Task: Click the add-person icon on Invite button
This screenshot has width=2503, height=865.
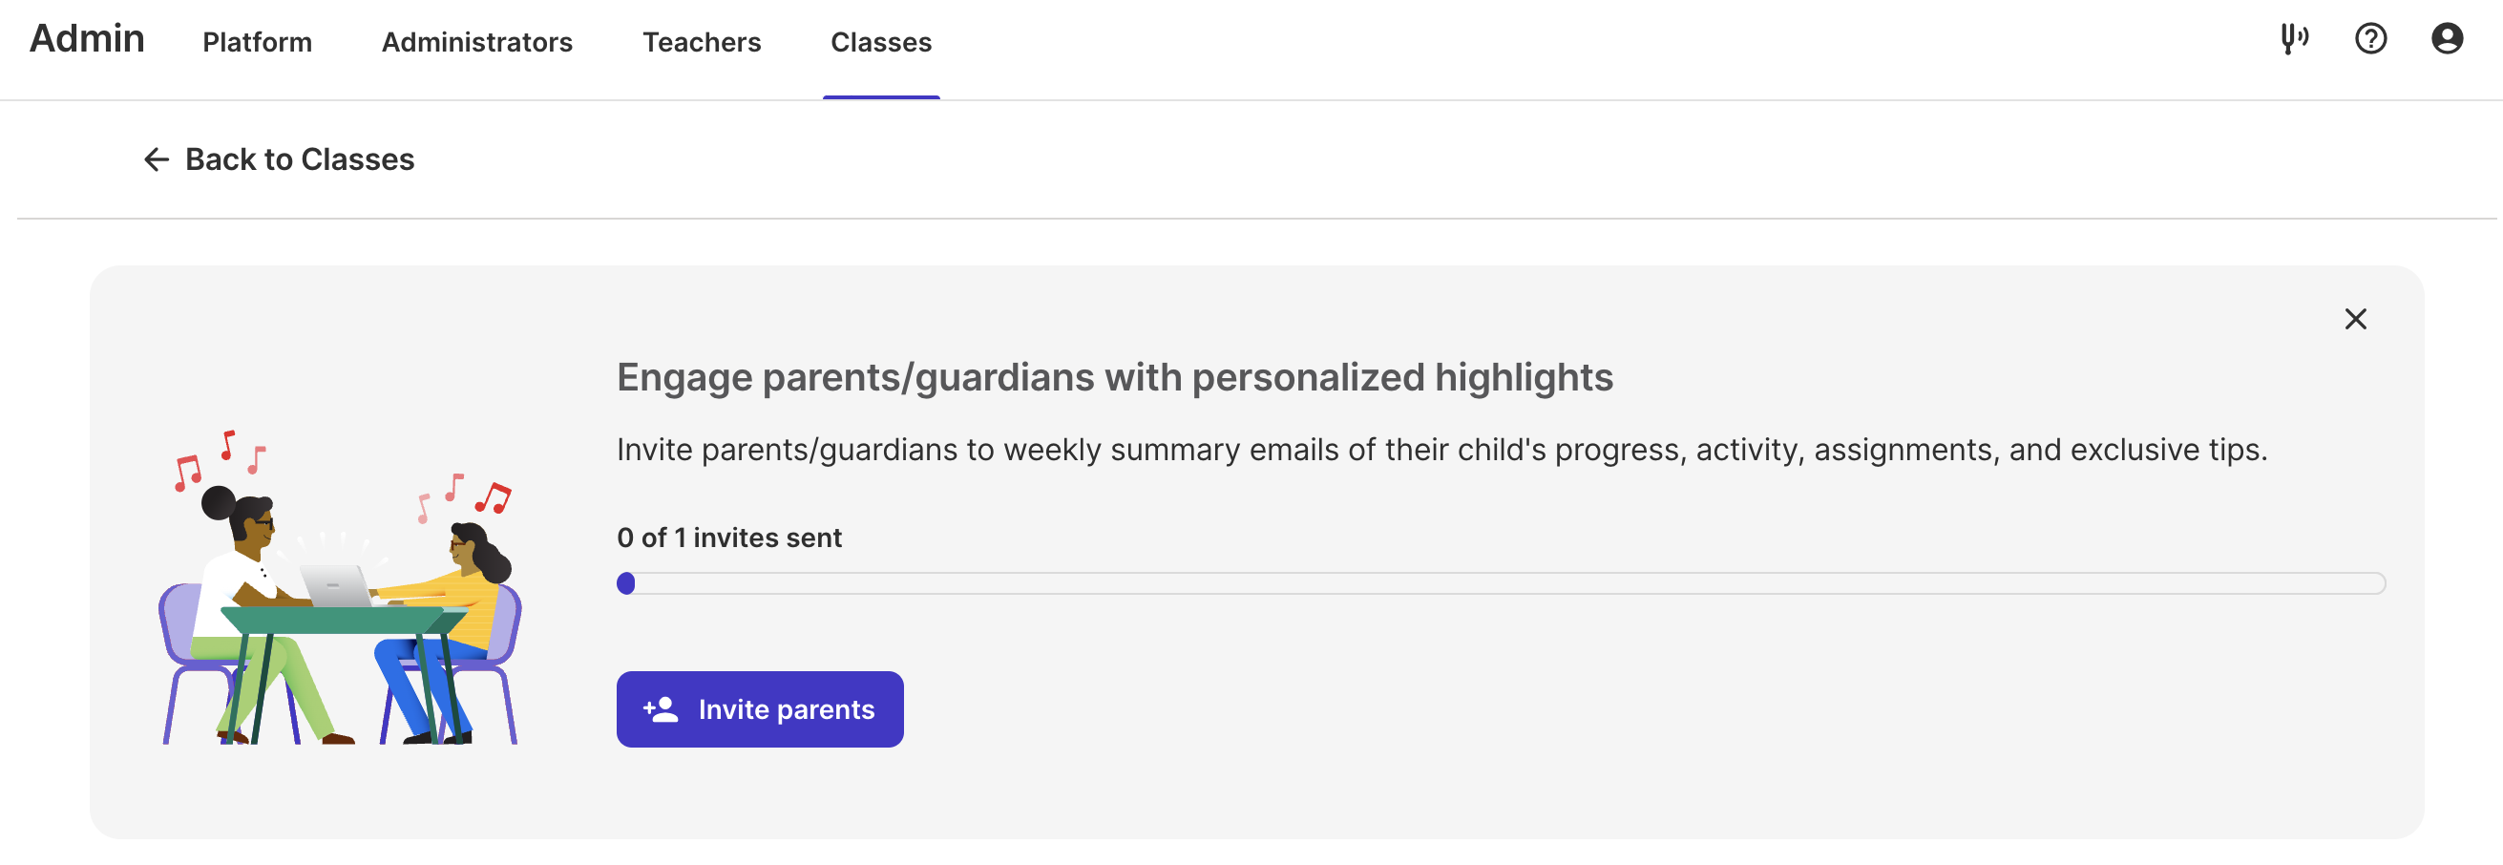Action: point(661,709)
